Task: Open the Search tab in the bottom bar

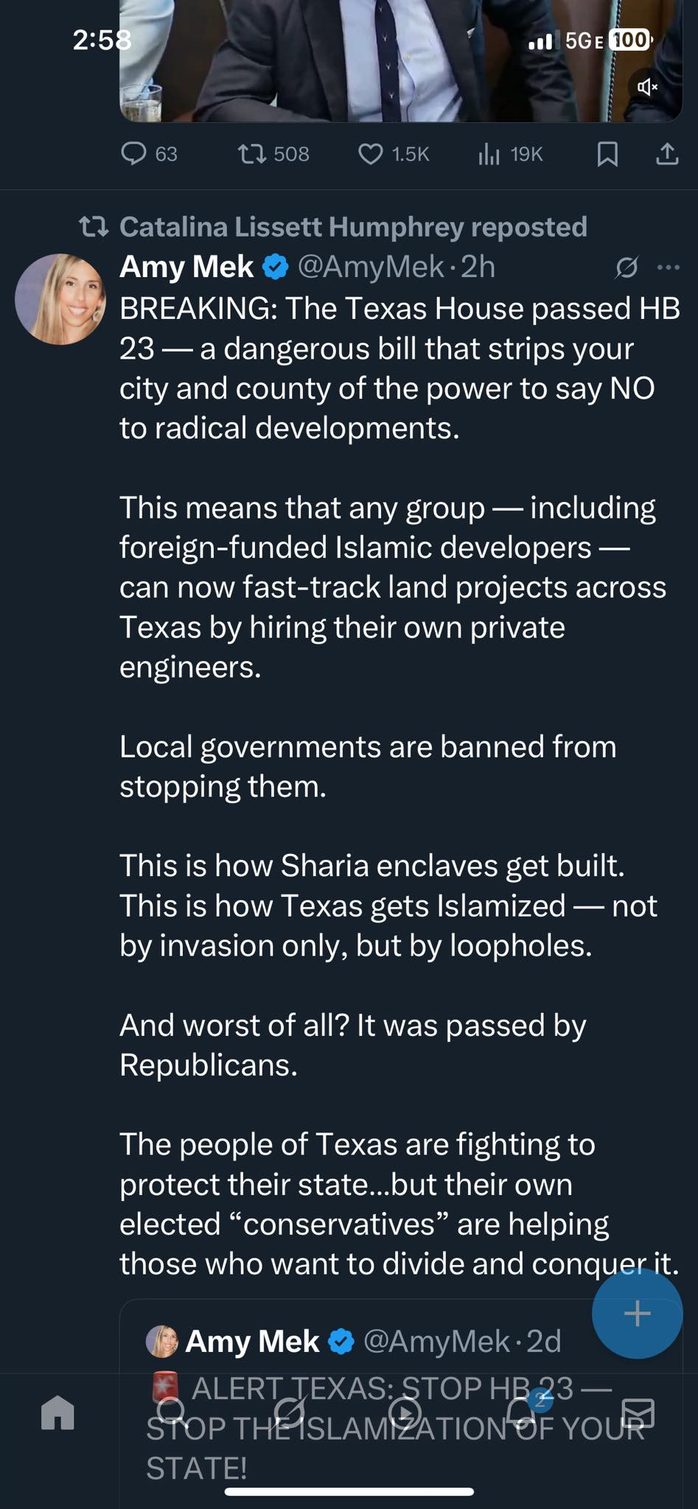Action: (x=172, y=1412)
